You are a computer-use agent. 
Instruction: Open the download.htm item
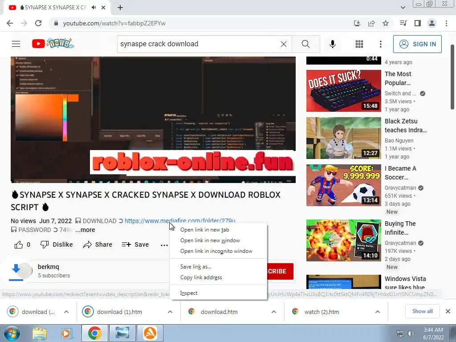(219, 312)
